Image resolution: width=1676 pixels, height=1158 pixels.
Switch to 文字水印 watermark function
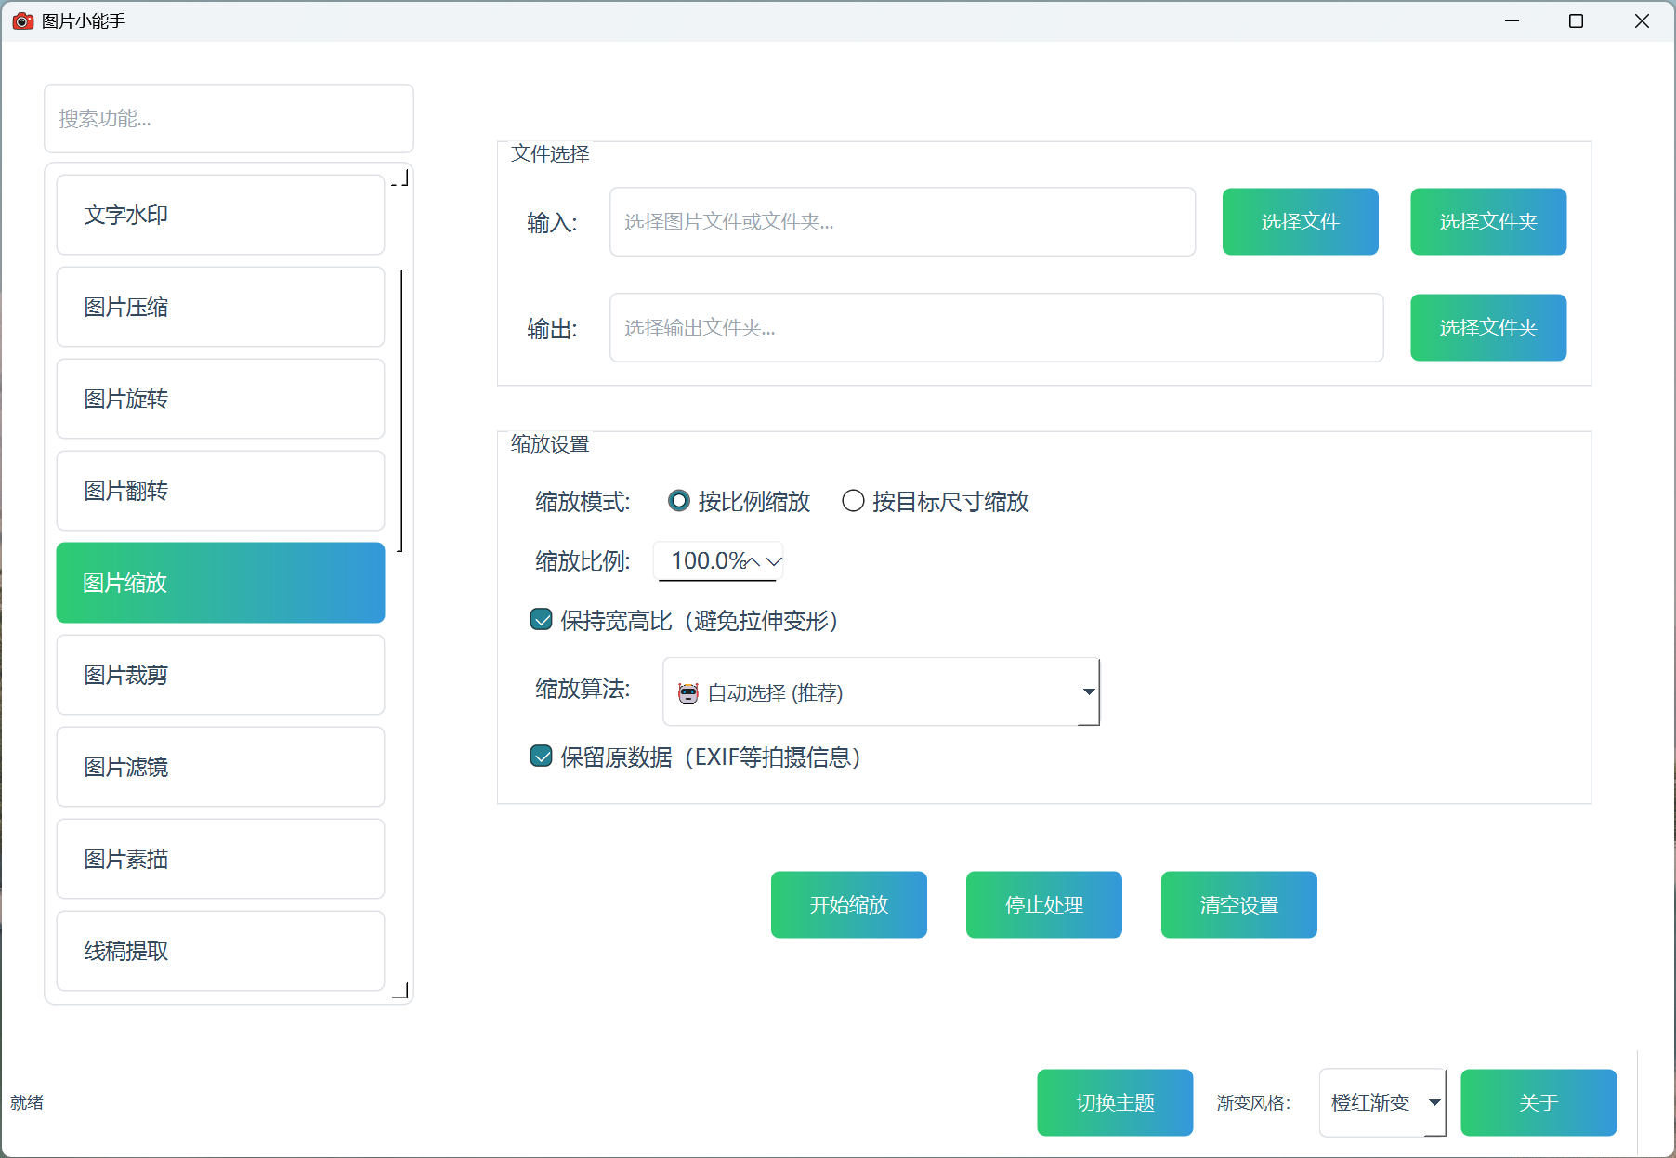pyautogui.click(x=219, y=214)
